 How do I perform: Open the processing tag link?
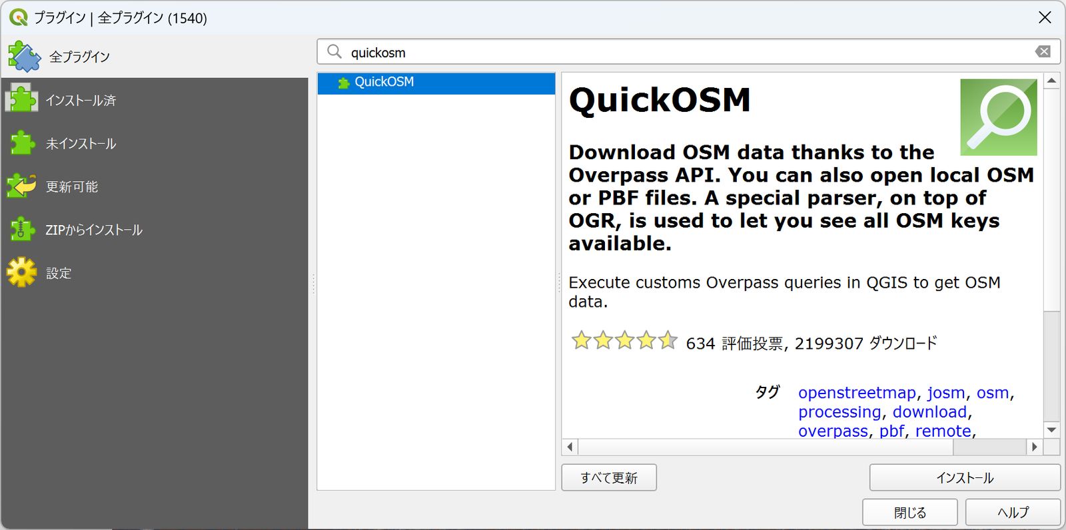coord(839,412)
